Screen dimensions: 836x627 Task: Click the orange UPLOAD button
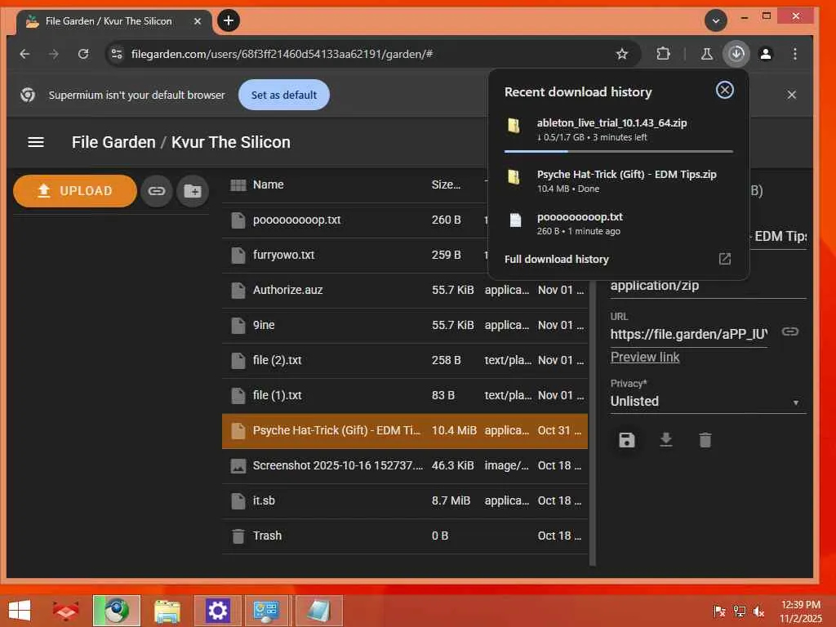point(75,191)
